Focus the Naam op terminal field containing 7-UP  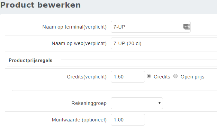[x=151, y=27]
